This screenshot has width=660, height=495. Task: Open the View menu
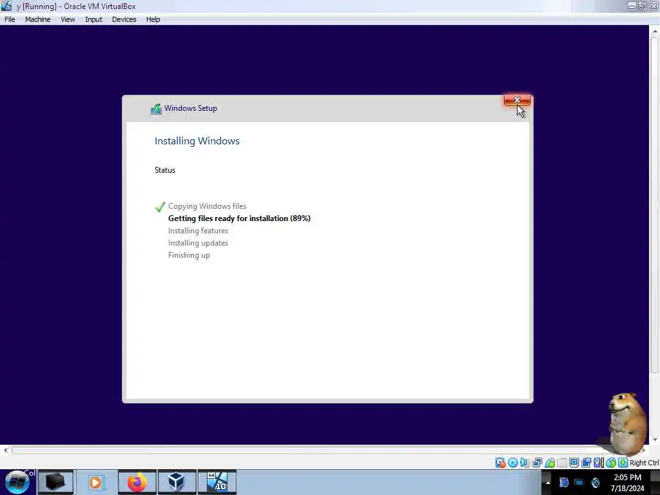[67, 19]
